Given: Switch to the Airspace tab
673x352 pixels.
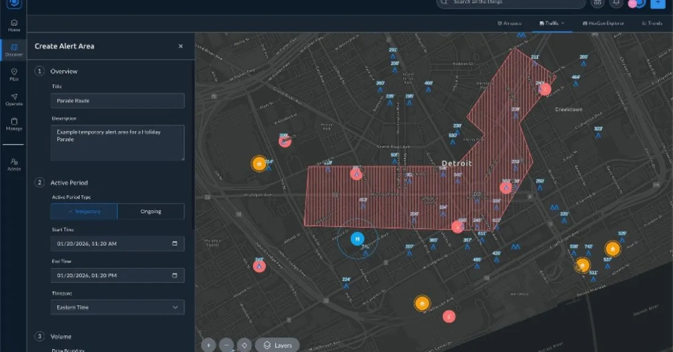Looking at the screenshot, I should (x=509, y=23).
